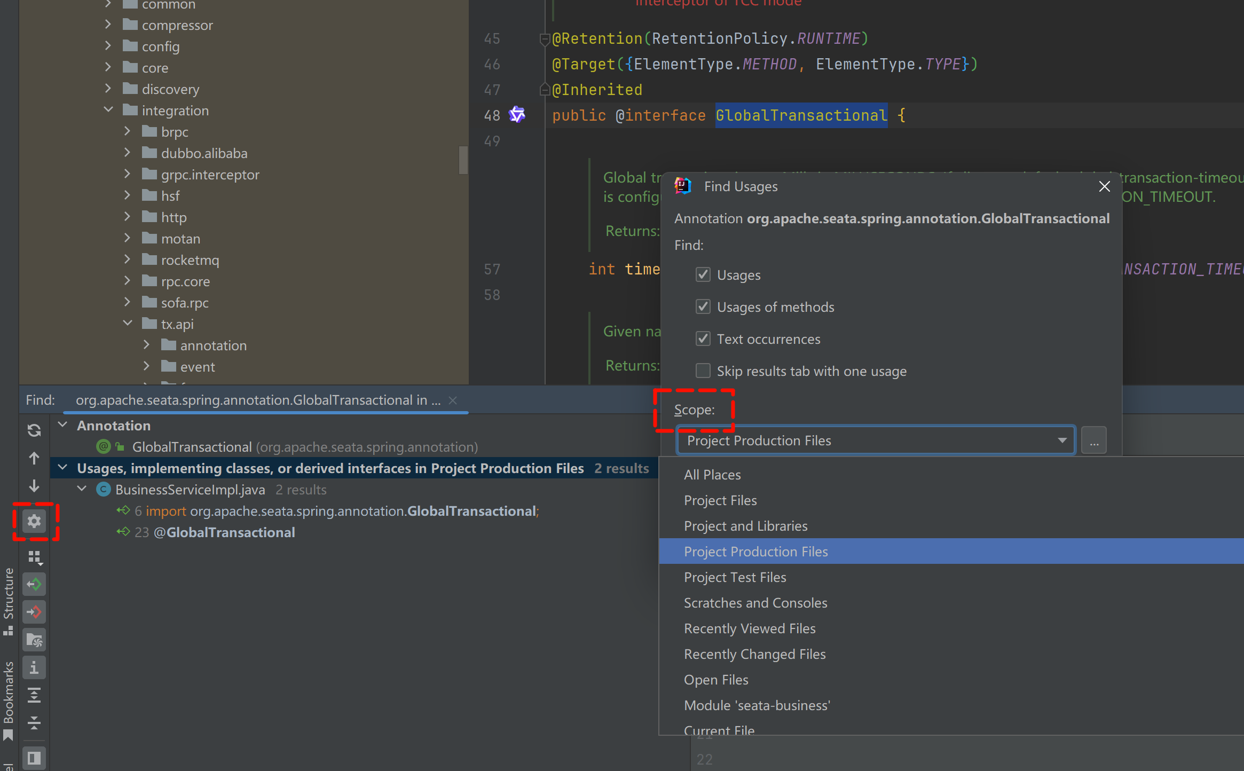Open the line 23 @GlobalTransactional usage

224,532
